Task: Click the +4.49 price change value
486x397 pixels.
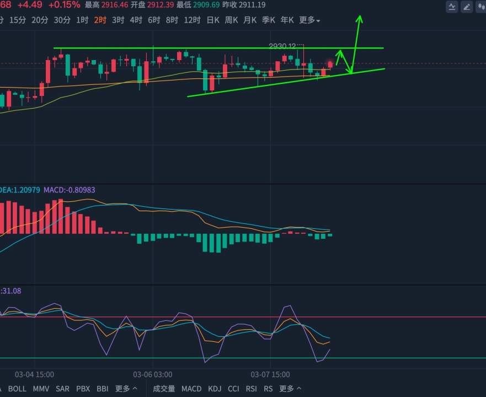Action: (30, 4)
